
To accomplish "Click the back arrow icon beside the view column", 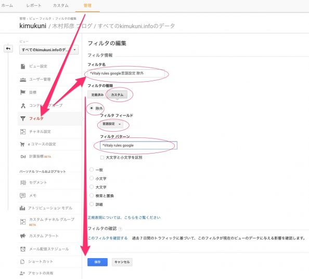I will point(8,48).
